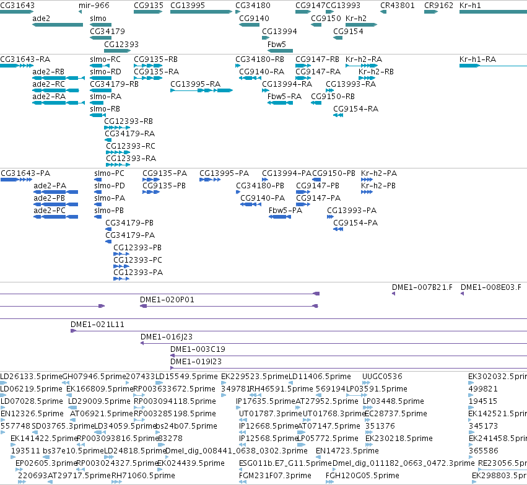Image resolution: width=527 pixels, height=485 pixels.
Task: Click EST RH46591.5prime
Action: click(255, 395)
